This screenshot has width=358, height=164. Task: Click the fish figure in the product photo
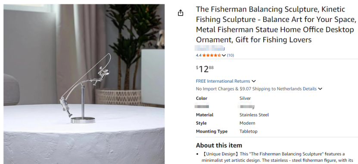click(66, 106)
